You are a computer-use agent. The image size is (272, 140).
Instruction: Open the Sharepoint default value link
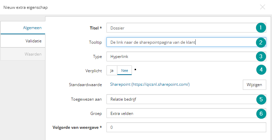(x=150, y=84)
